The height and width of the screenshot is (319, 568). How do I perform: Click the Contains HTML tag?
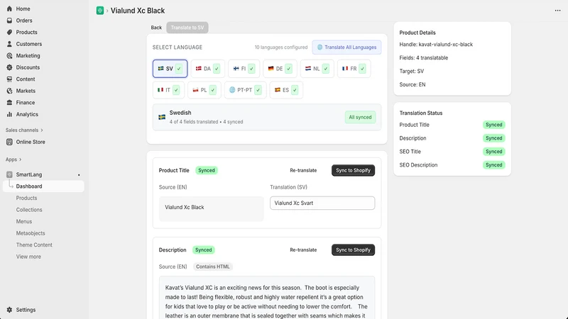(212, 267)
